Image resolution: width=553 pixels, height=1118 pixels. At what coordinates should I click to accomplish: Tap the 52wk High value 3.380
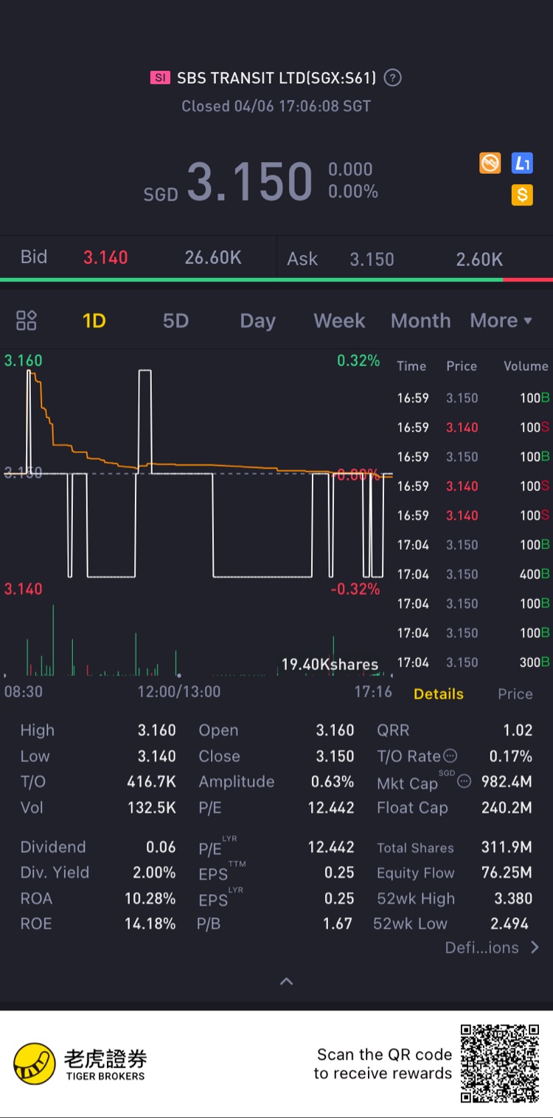[x=513, y=898]
